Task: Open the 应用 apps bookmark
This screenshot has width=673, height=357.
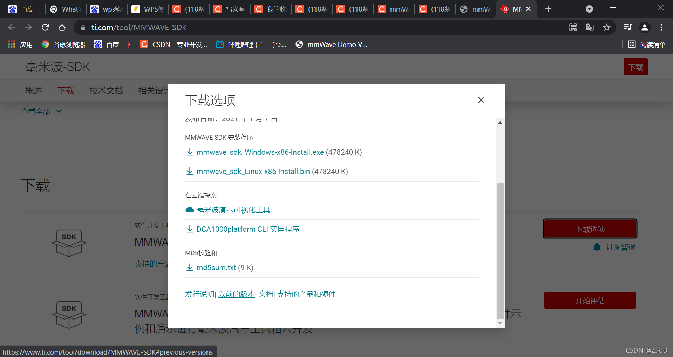Action: [x=20, y=44]
